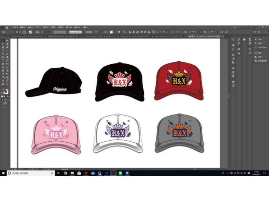Select the Pen tool
The image size is (269, 201).
[3, 47]
